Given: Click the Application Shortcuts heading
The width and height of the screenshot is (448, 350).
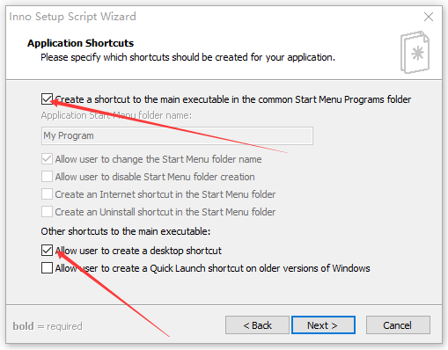Looking at the screenshot, I should point(81,43).
